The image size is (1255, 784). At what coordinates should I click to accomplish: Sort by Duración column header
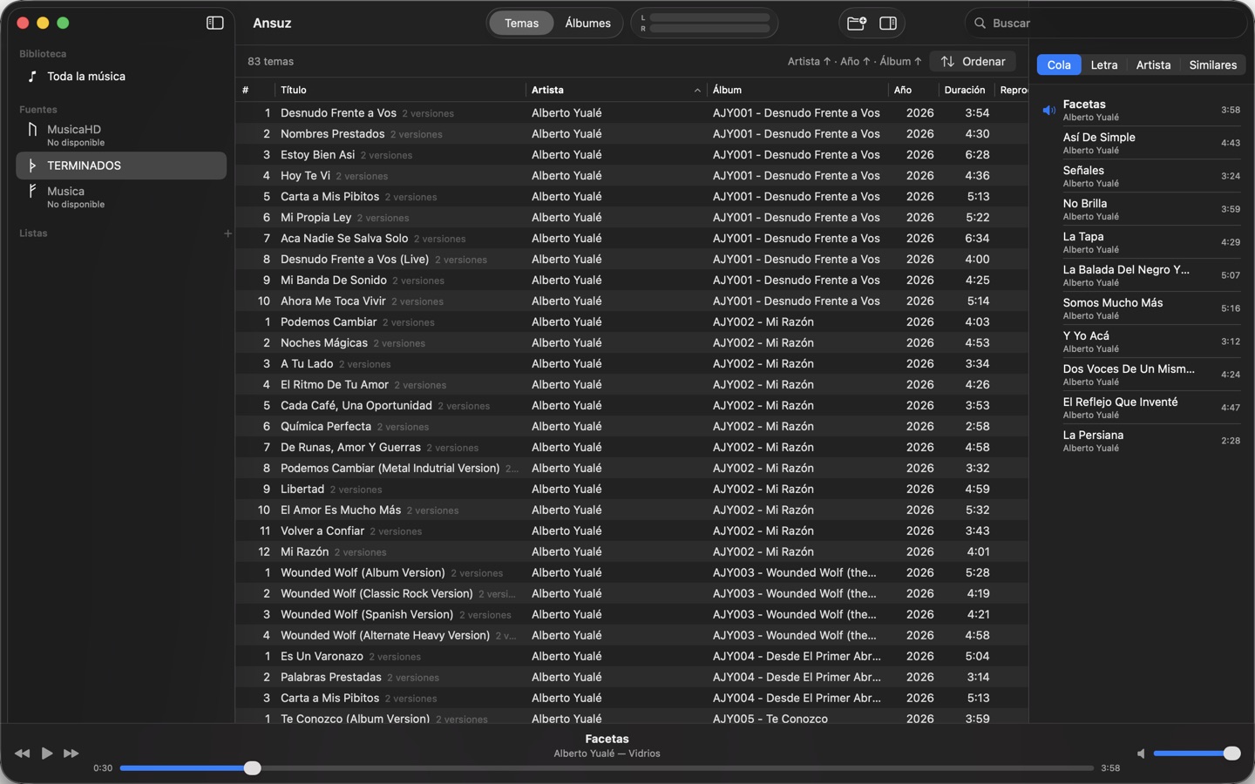click(965, 90)
